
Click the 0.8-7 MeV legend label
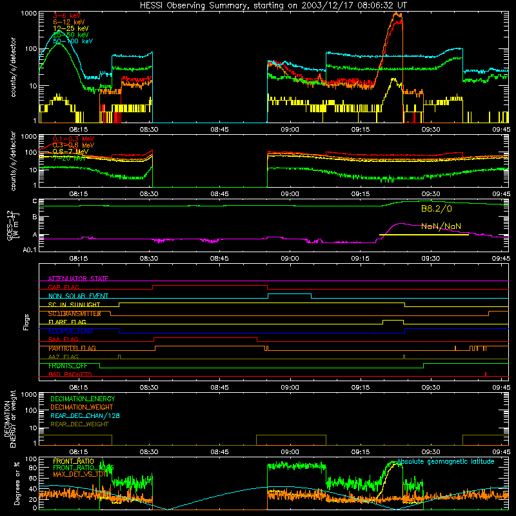pos(70,152)
